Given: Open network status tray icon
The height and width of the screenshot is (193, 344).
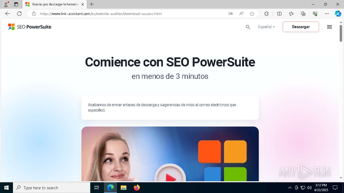Looking at the screenshot, I should [303, 188].
